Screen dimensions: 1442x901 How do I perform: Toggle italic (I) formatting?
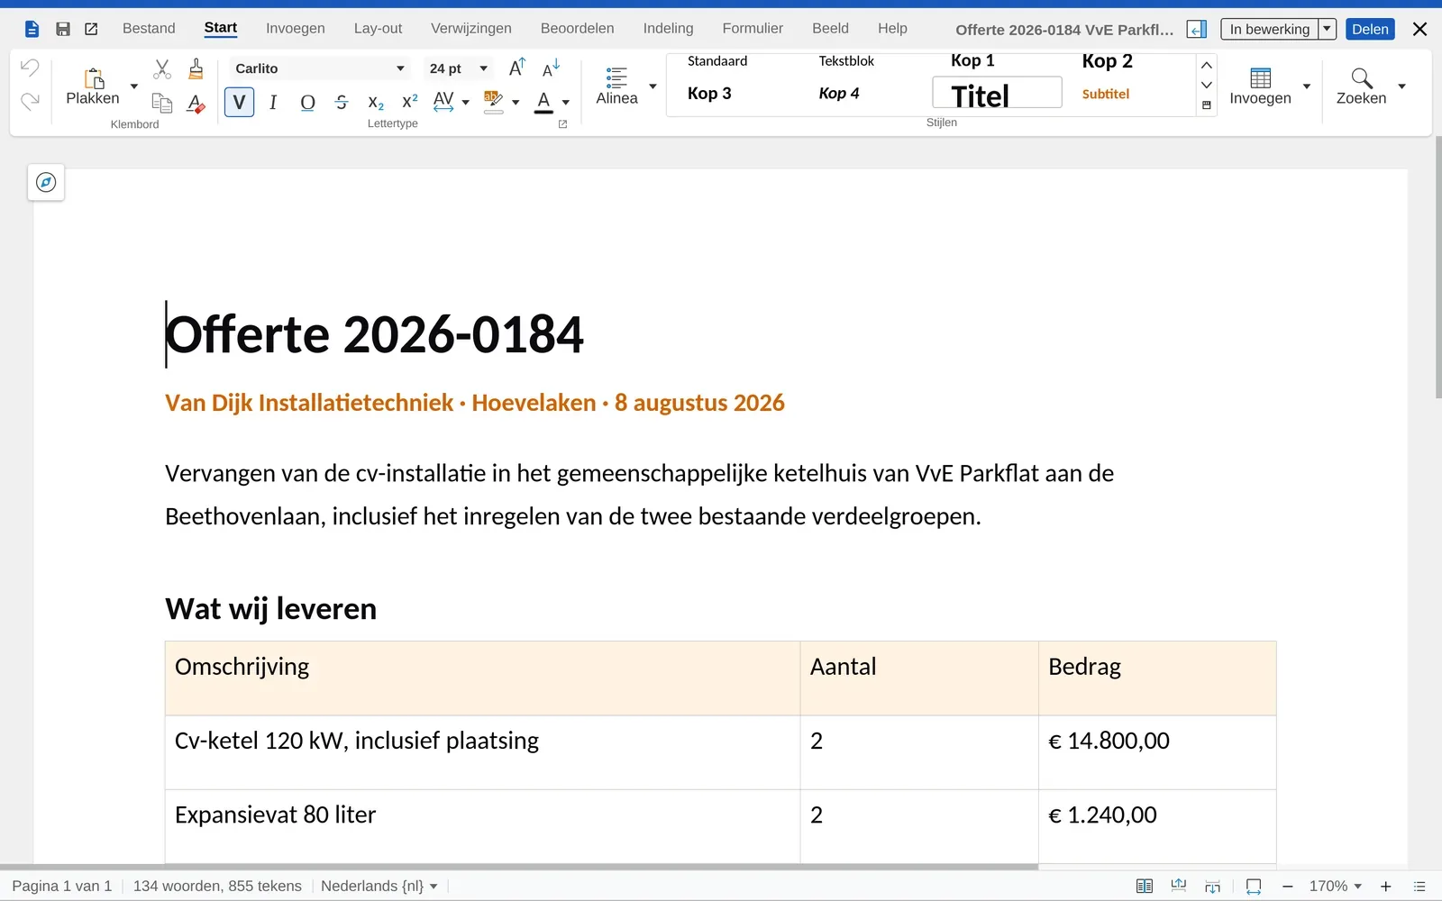(273, 102)
